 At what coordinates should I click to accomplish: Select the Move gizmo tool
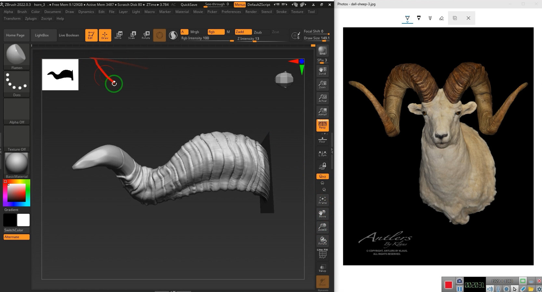pyautogui.click(x=118, y=35)
